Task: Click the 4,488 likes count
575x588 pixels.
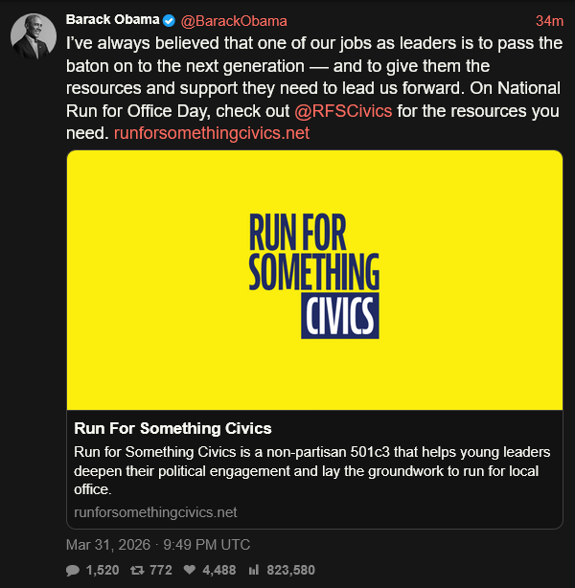Action: coord(219,570)
